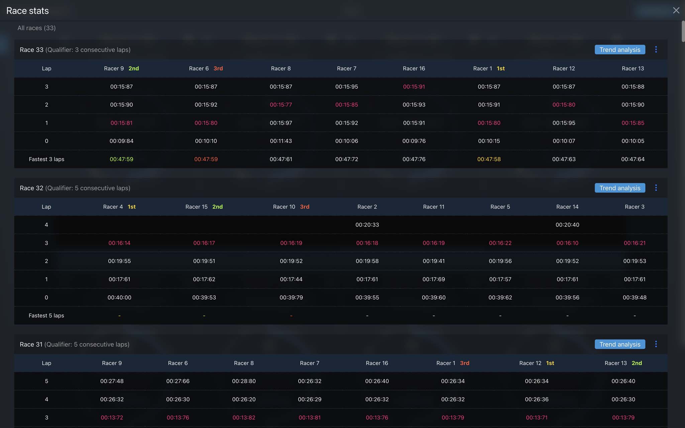Click the Race 32 title text
685x428 pixels.
pyautogui.click(x=31, y=188)
